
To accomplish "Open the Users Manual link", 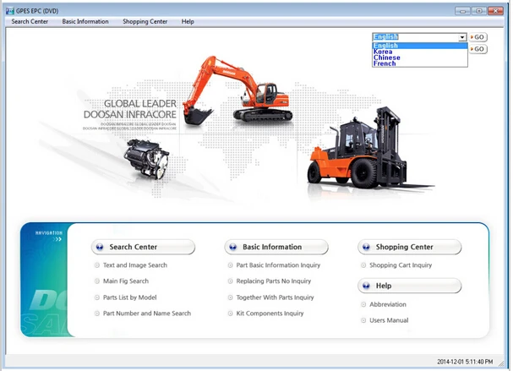I will pyautogui.click(x=389, y=320).
